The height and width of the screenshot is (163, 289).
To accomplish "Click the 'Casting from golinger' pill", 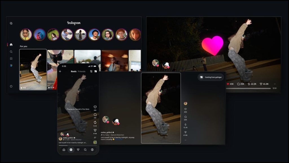I will tap(211, 77).
